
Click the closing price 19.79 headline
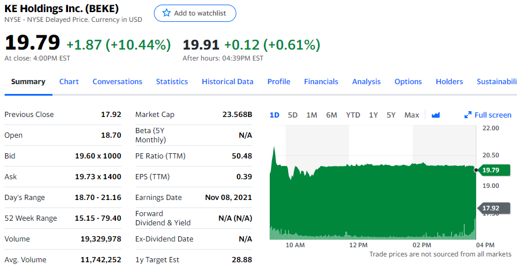click(32, 43)
